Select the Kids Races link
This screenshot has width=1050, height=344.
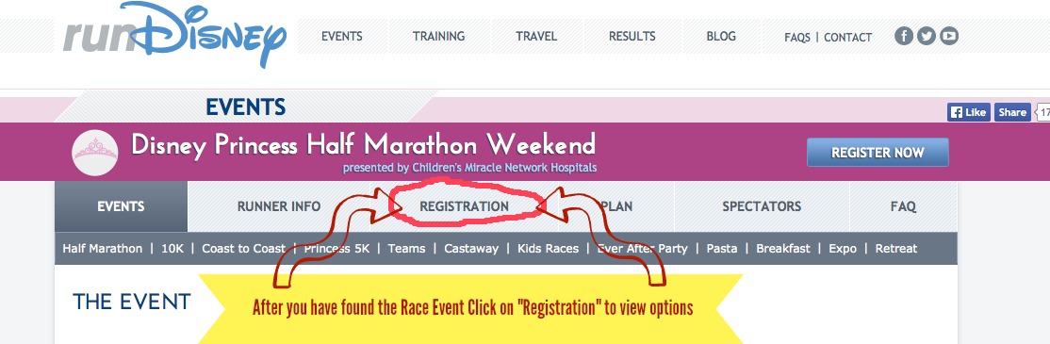click(x=548, y=248)
